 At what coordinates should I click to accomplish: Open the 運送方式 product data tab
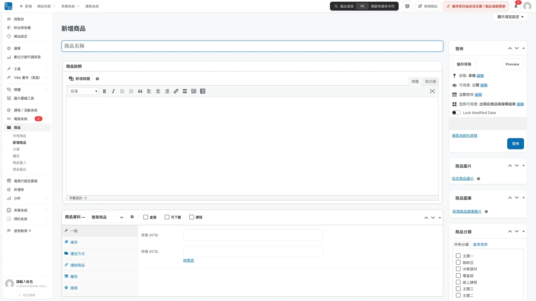coord(100,254)
